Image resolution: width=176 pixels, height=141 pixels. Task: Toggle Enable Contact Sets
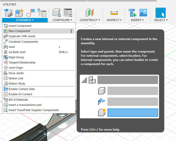click(21, 89)
